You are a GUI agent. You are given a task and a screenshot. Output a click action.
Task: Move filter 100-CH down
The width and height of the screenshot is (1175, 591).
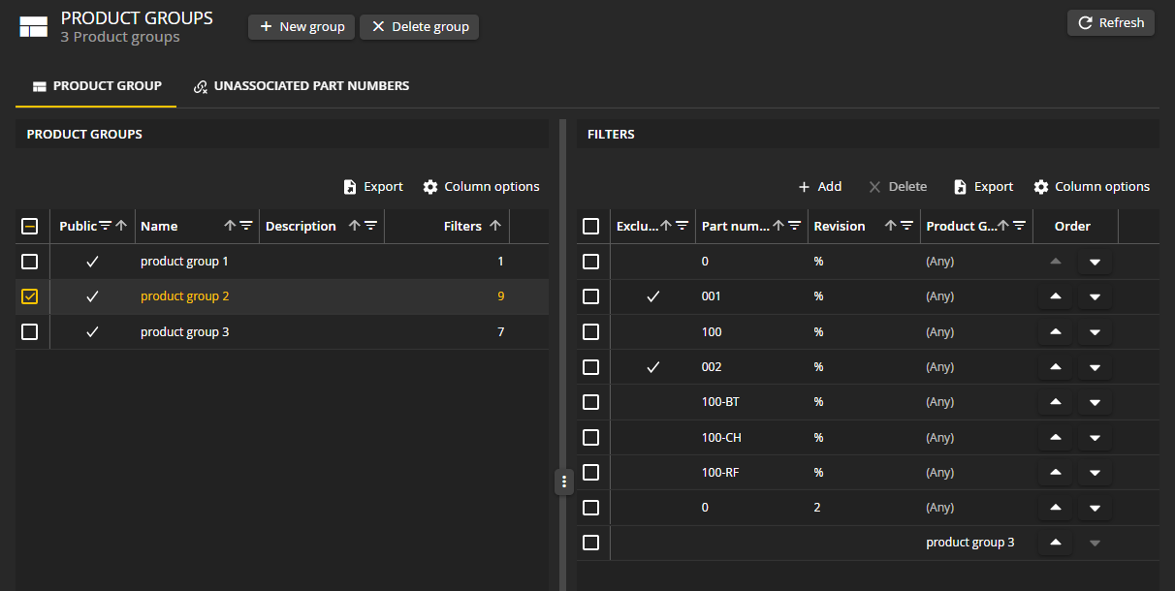(1095, 437)
